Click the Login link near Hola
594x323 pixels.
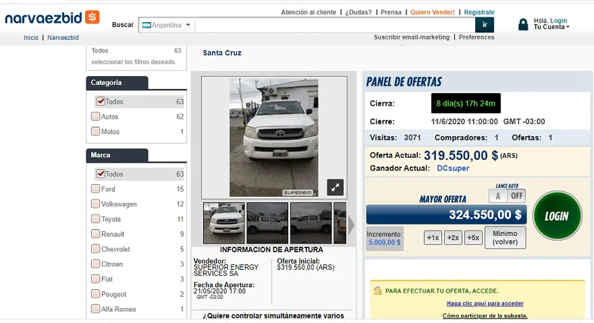click(x=558, y=20)
